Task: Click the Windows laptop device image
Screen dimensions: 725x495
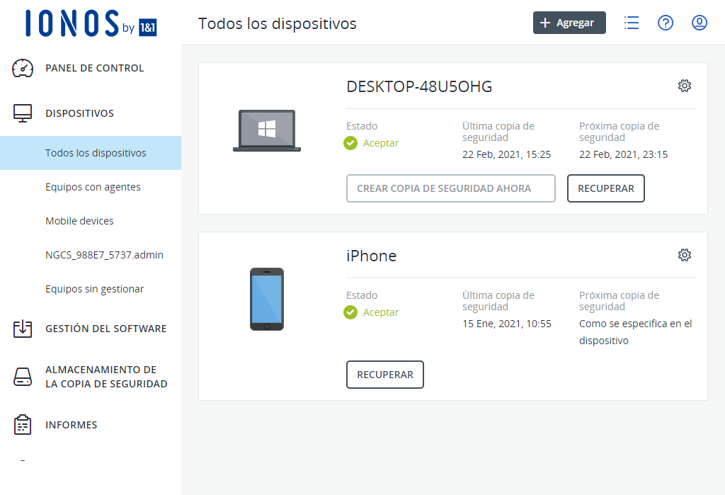Action: pyautogui.click(x=267, y=130)
